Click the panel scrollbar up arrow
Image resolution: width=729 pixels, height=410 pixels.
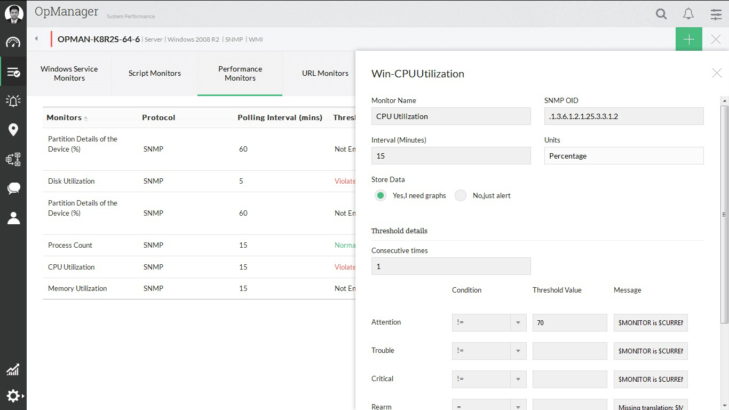click(x=724, y=100)
